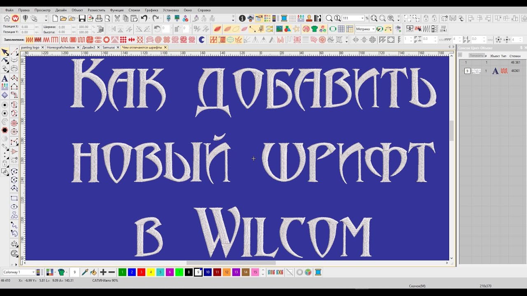
Task: Expand the standard toolbar overflow chevron
Action: pyautogui.click(x=233, y=18)
